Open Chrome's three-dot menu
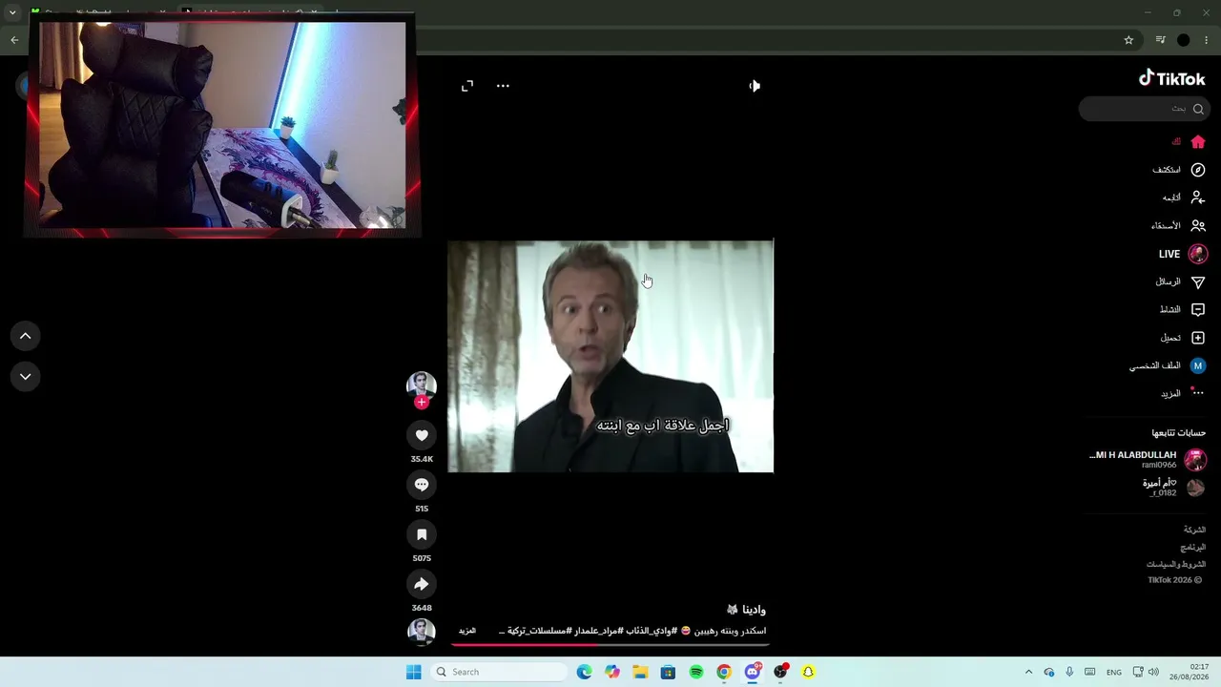The height and width of the screenshot is (687, 1221). 1207,40
